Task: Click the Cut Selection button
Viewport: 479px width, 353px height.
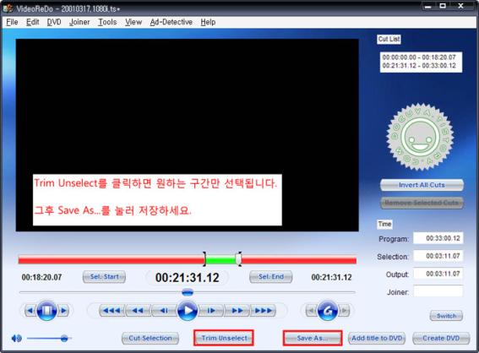Action: coord(150,338)
